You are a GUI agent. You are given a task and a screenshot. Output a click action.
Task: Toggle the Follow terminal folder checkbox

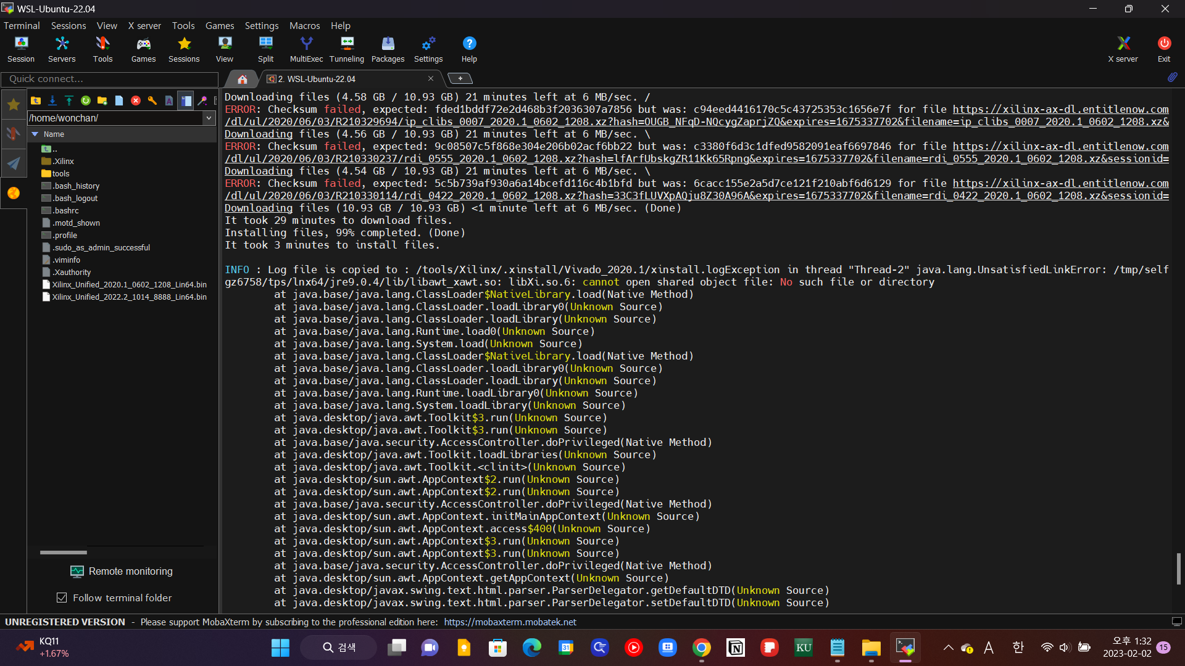(x=62, y=598)
